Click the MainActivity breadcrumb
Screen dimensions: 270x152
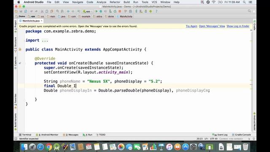pyautogui.click(x=125, y=16)
